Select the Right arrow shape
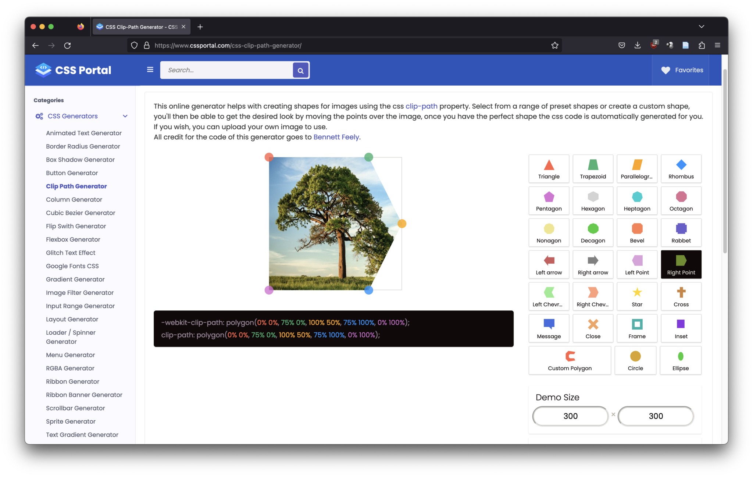Viewport: 753px width, 477px height. click(x=593, y=265)
